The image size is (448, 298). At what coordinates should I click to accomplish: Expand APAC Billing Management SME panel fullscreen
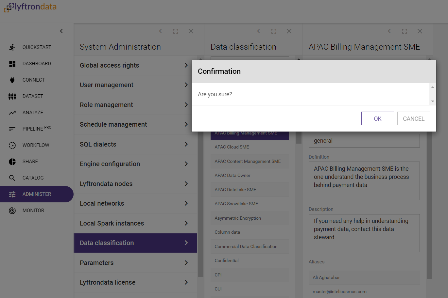(405, 31)
